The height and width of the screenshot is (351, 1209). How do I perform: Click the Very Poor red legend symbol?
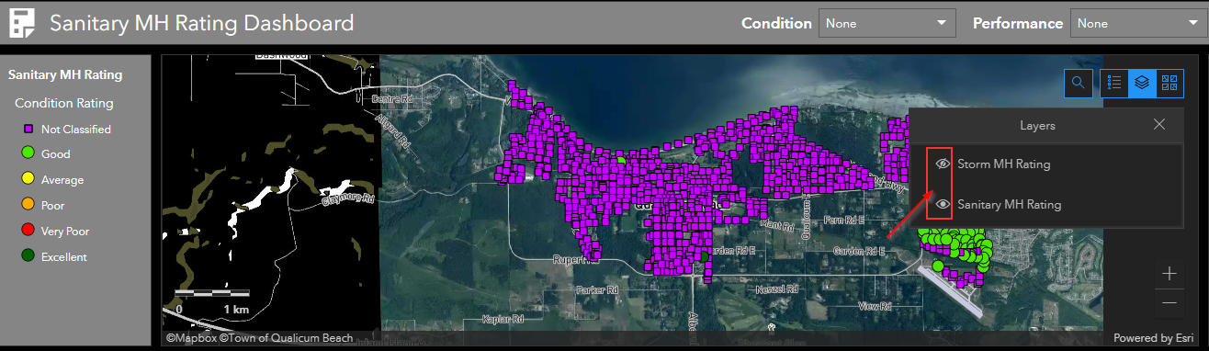[28, 231]
